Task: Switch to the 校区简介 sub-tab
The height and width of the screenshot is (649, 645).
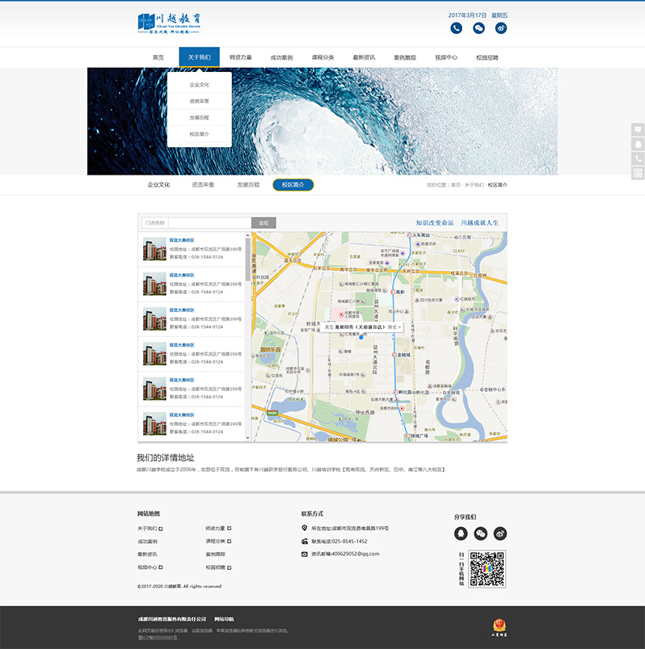Action: point(293,185)
